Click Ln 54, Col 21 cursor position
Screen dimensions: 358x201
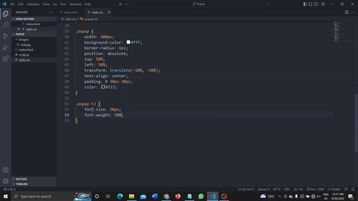click(246, 189)
